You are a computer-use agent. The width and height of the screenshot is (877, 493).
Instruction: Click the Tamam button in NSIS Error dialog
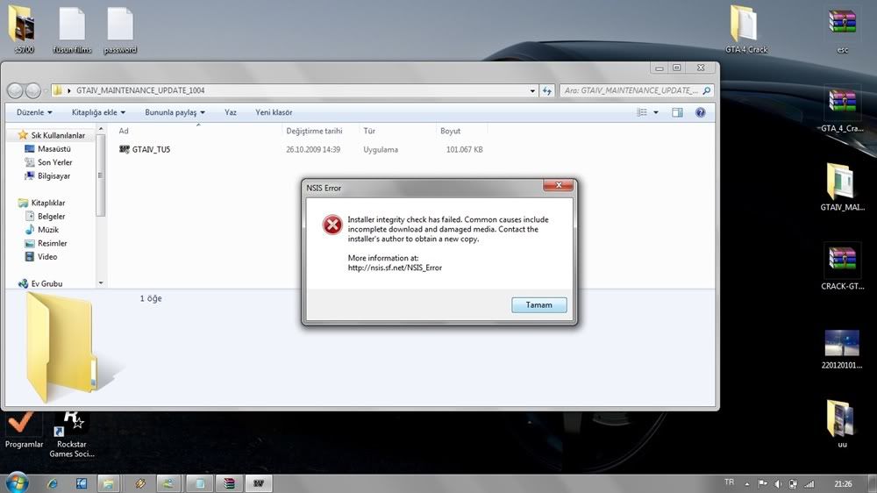coord(538,305)
